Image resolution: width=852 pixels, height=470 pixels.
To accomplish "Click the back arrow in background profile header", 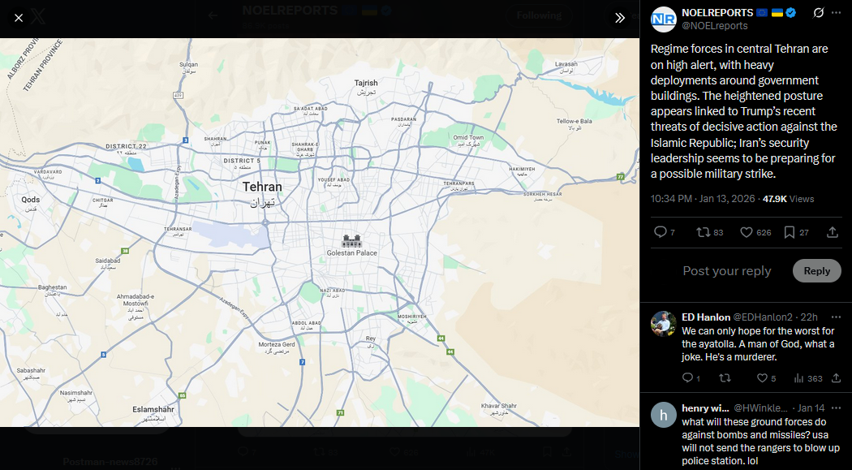I will click(x=213, y=15).
